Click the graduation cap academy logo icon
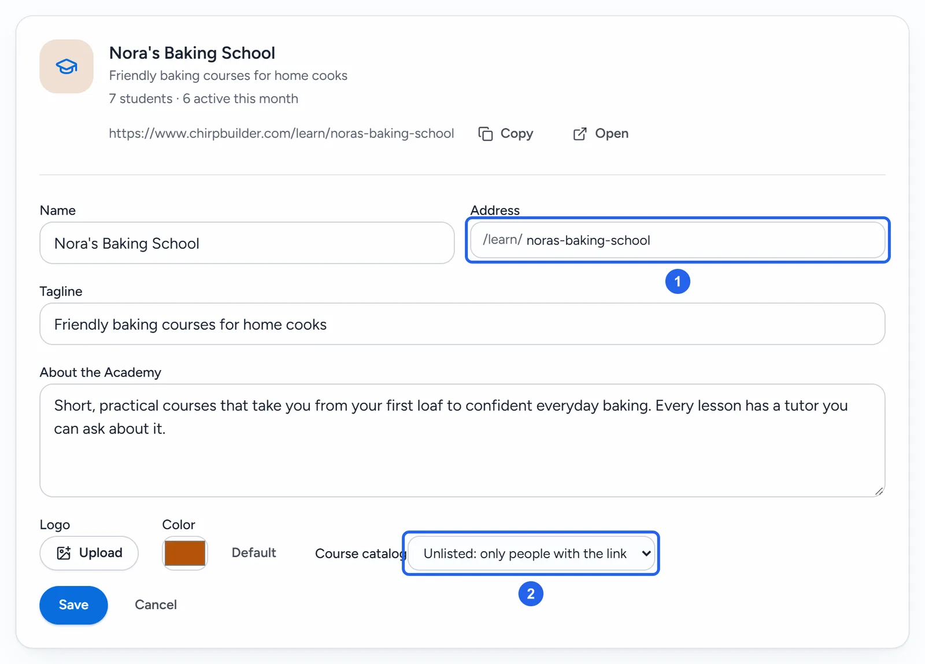The image size is (925, 664). (x=66, y=67)
